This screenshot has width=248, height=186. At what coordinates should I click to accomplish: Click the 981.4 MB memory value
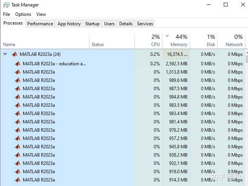point(178,122)
